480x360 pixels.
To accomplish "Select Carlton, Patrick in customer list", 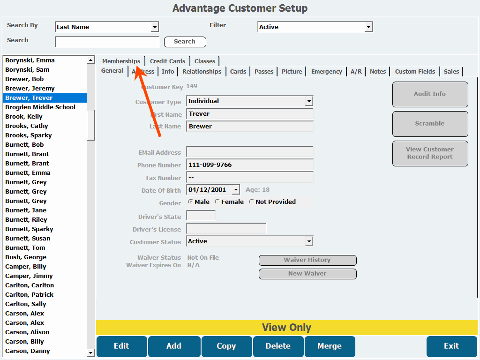I will tap(45, 295).
